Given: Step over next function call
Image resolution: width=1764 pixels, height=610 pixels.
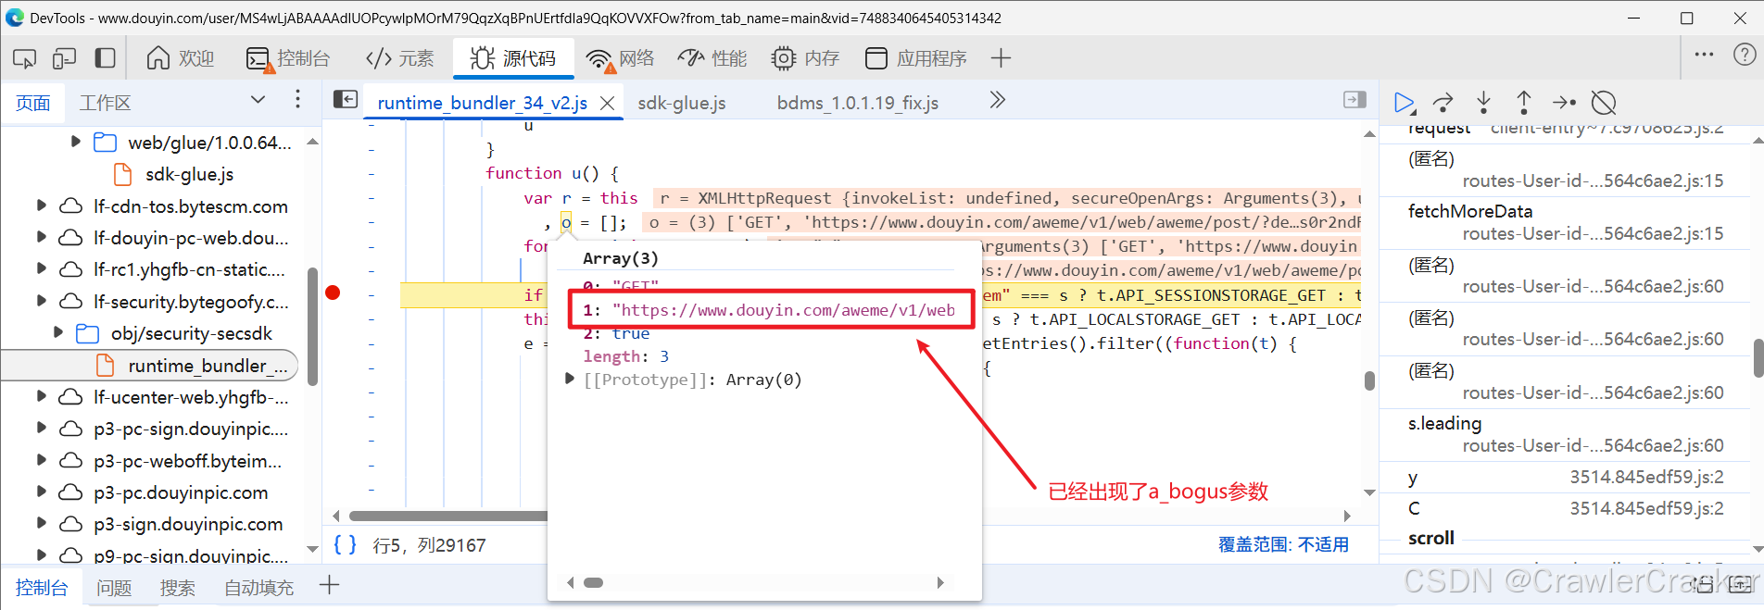Looking at the screenshot, I should coord(1443,103).
